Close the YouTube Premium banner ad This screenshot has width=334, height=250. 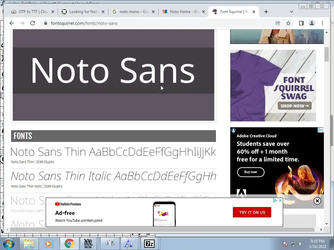(x=281, y=200)
